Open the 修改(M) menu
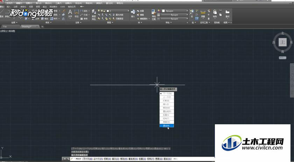Screen dimensions: 294x162 click(x=89, y=3)
